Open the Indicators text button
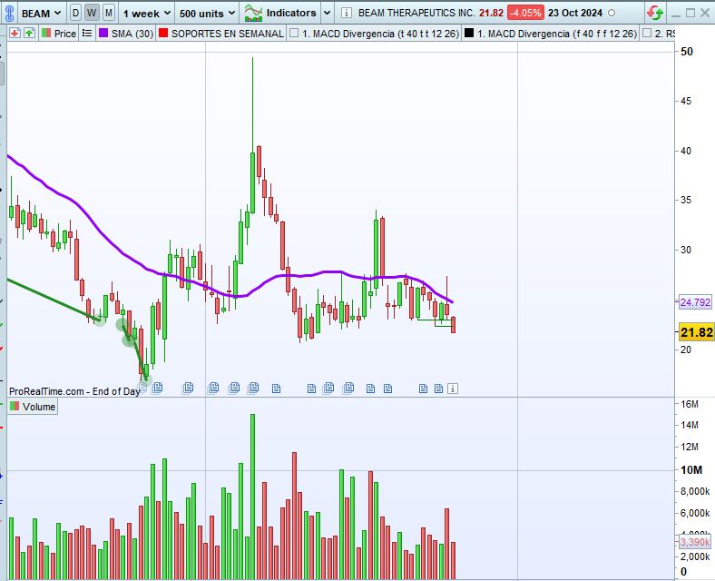This screenshot has width=715, height=581. coord(291,13)
